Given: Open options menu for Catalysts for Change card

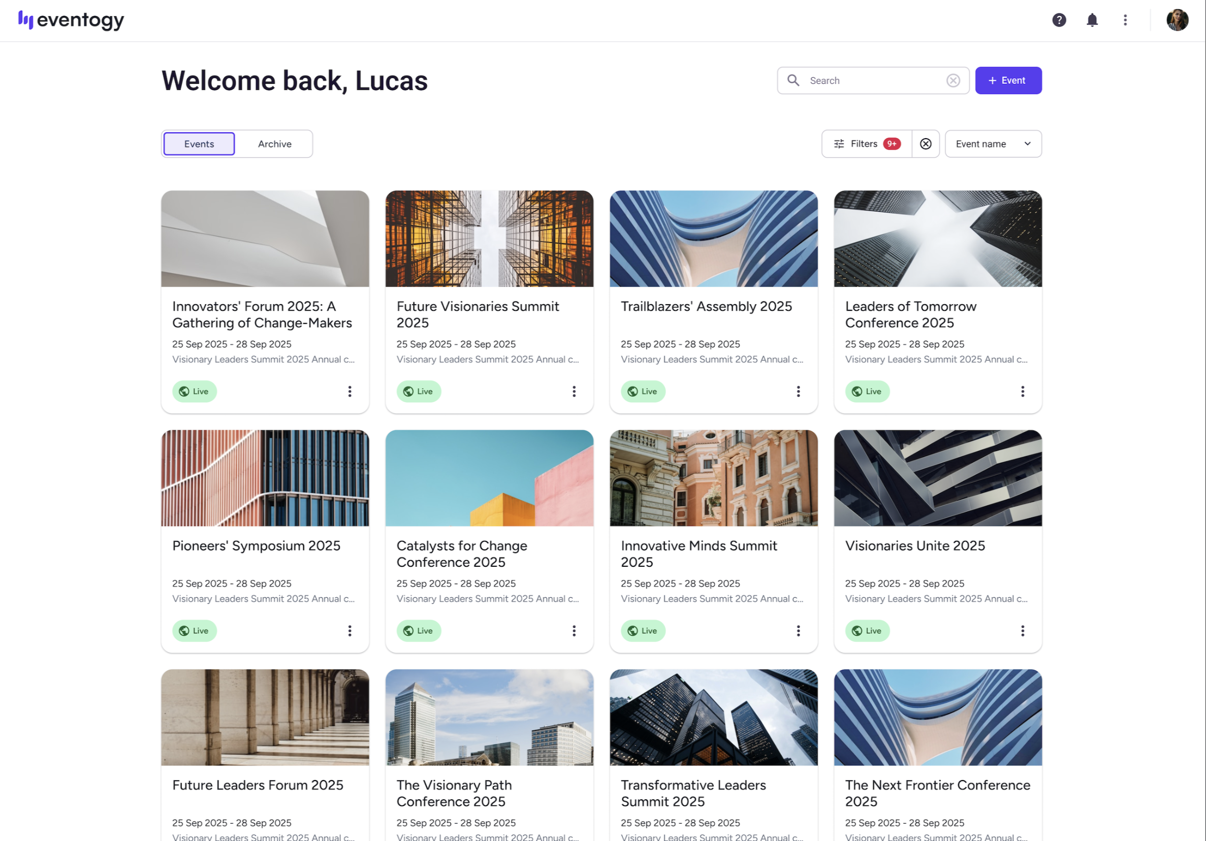Looking at the screenshot, I should pyautogui.click(x=574, y=630).
